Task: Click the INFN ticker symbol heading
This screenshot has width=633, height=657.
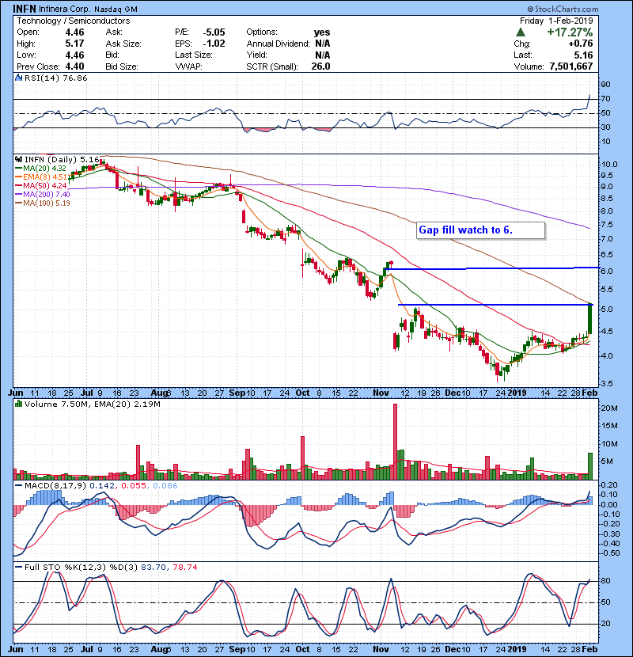Action: pos(25,9)
